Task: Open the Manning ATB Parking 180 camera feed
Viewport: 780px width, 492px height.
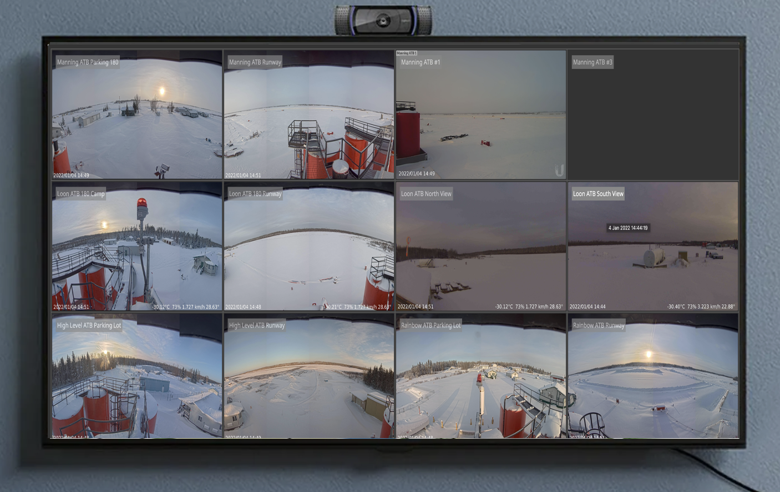Action: coord(137,114)
